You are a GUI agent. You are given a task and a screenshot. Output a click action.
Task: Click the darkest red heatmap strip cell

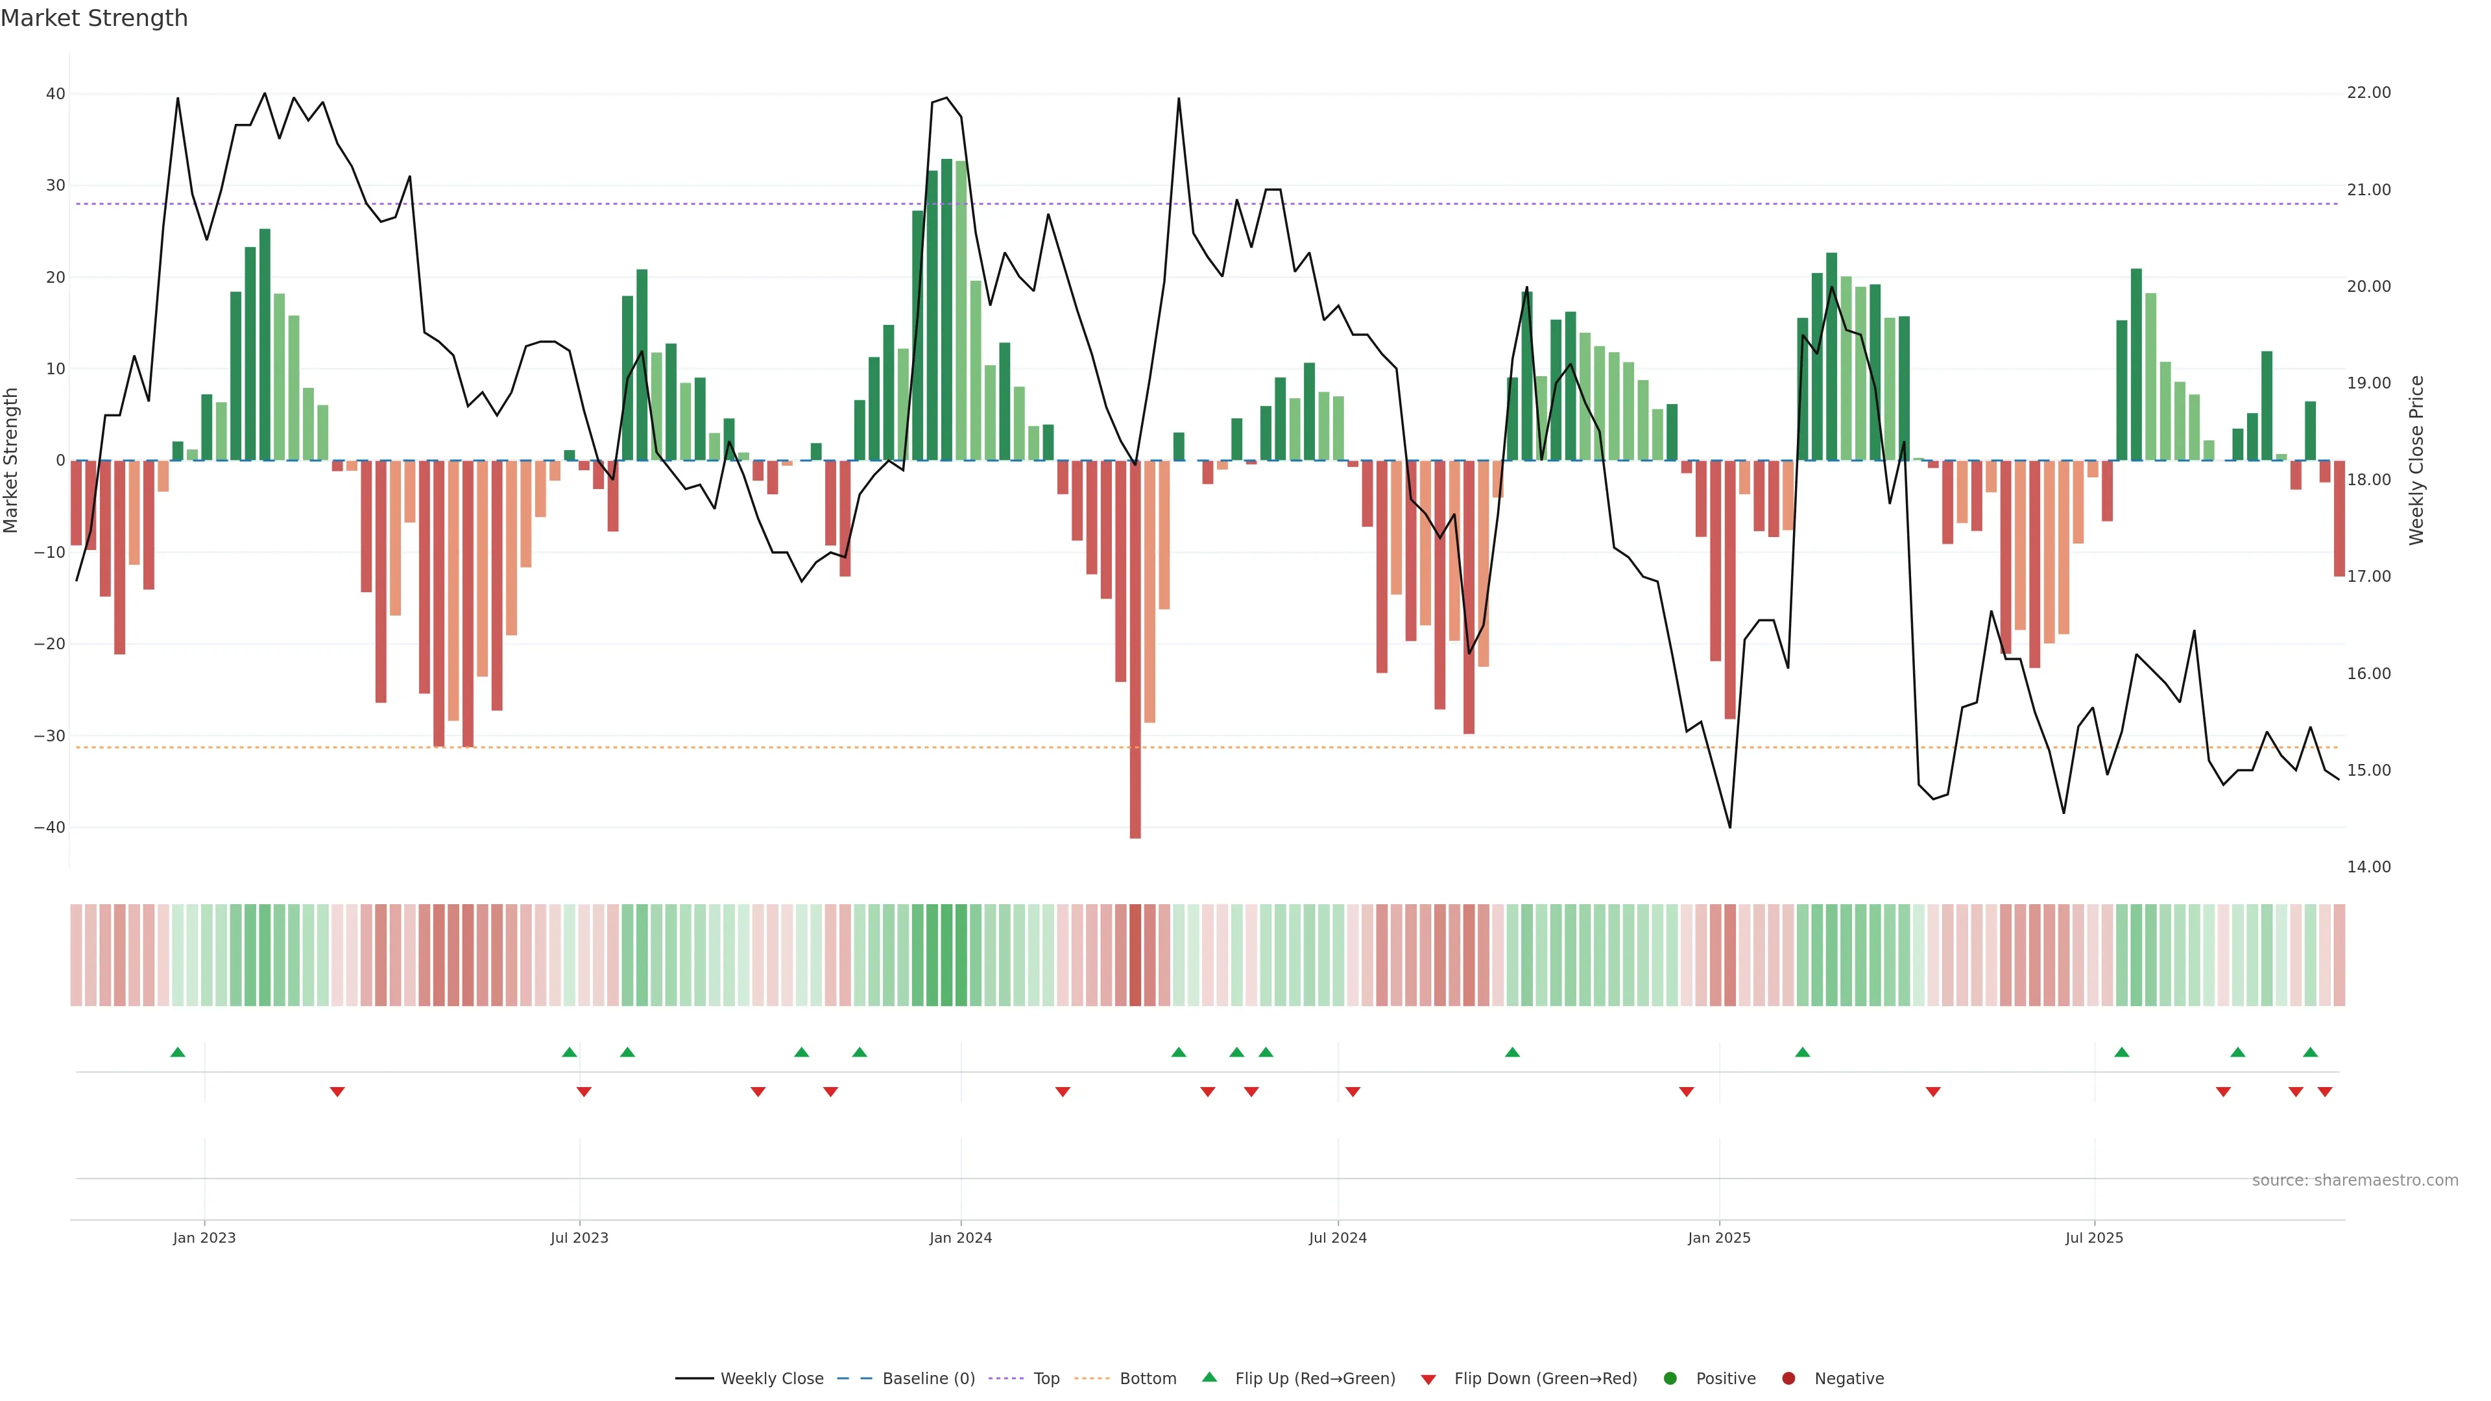pyautogui.click(x=1135, y=955)
